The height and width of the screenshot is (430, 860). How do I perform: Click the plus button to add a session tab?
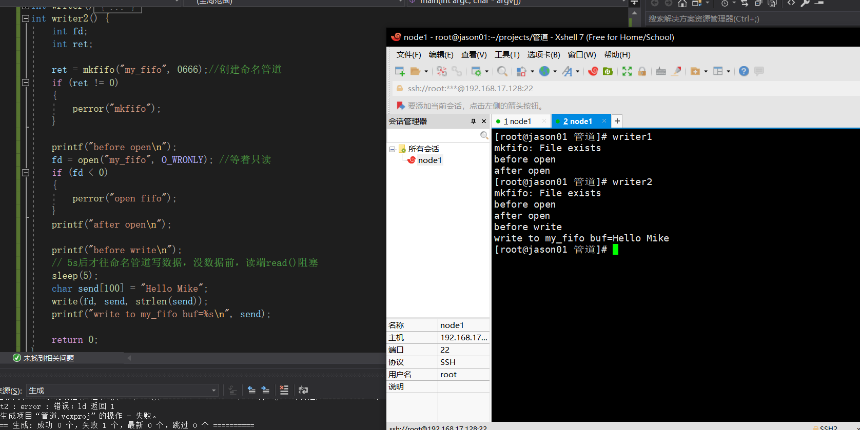(617, 121)
